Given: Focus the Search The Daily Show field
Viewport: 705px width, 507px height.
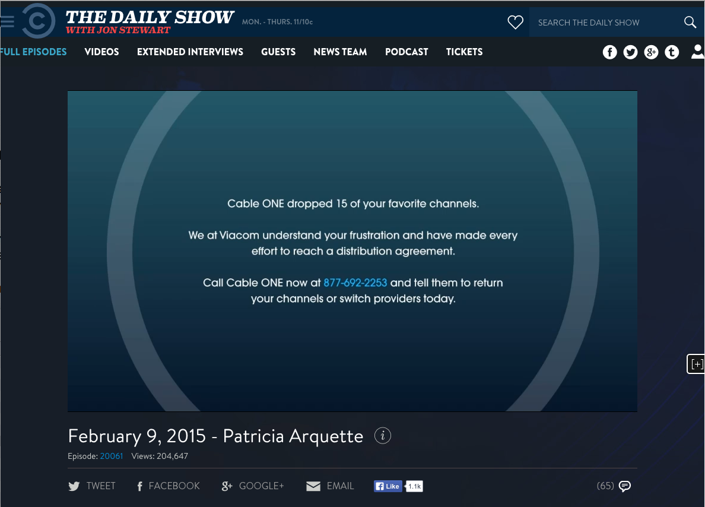Looking at the screenshot, I should (604, 22).
